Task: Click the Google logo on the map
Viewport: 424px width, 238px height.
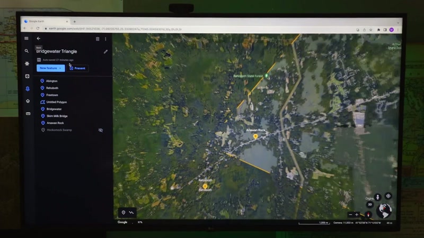Action: click(122, 222)
